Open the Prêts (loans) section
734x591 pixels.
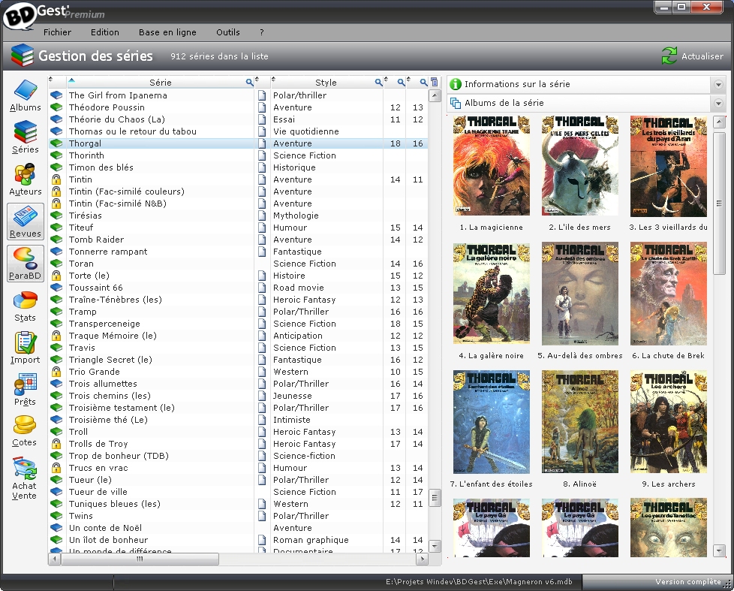pyautogui.click(x=26, y=390)
